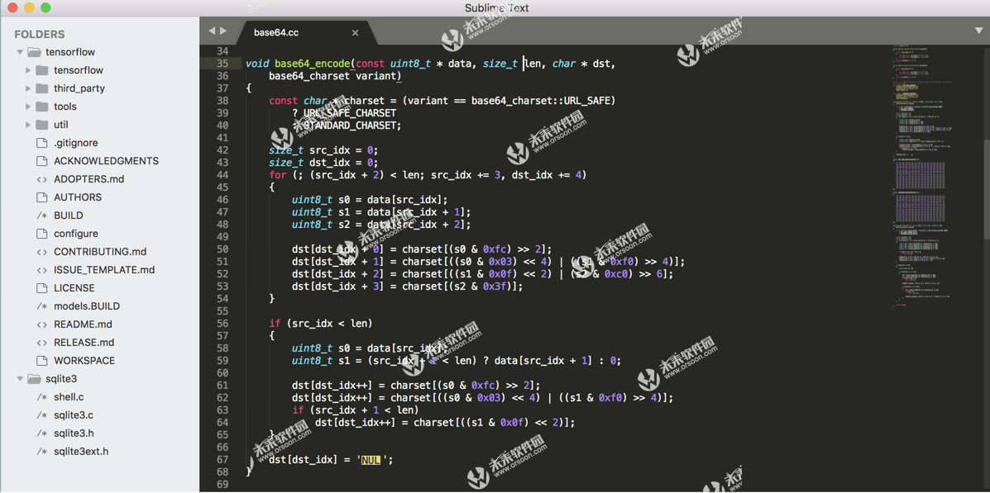Click the sqlite3.c source icon
Image resolution: width=990 pixels, height=493 pixels.
42,415
